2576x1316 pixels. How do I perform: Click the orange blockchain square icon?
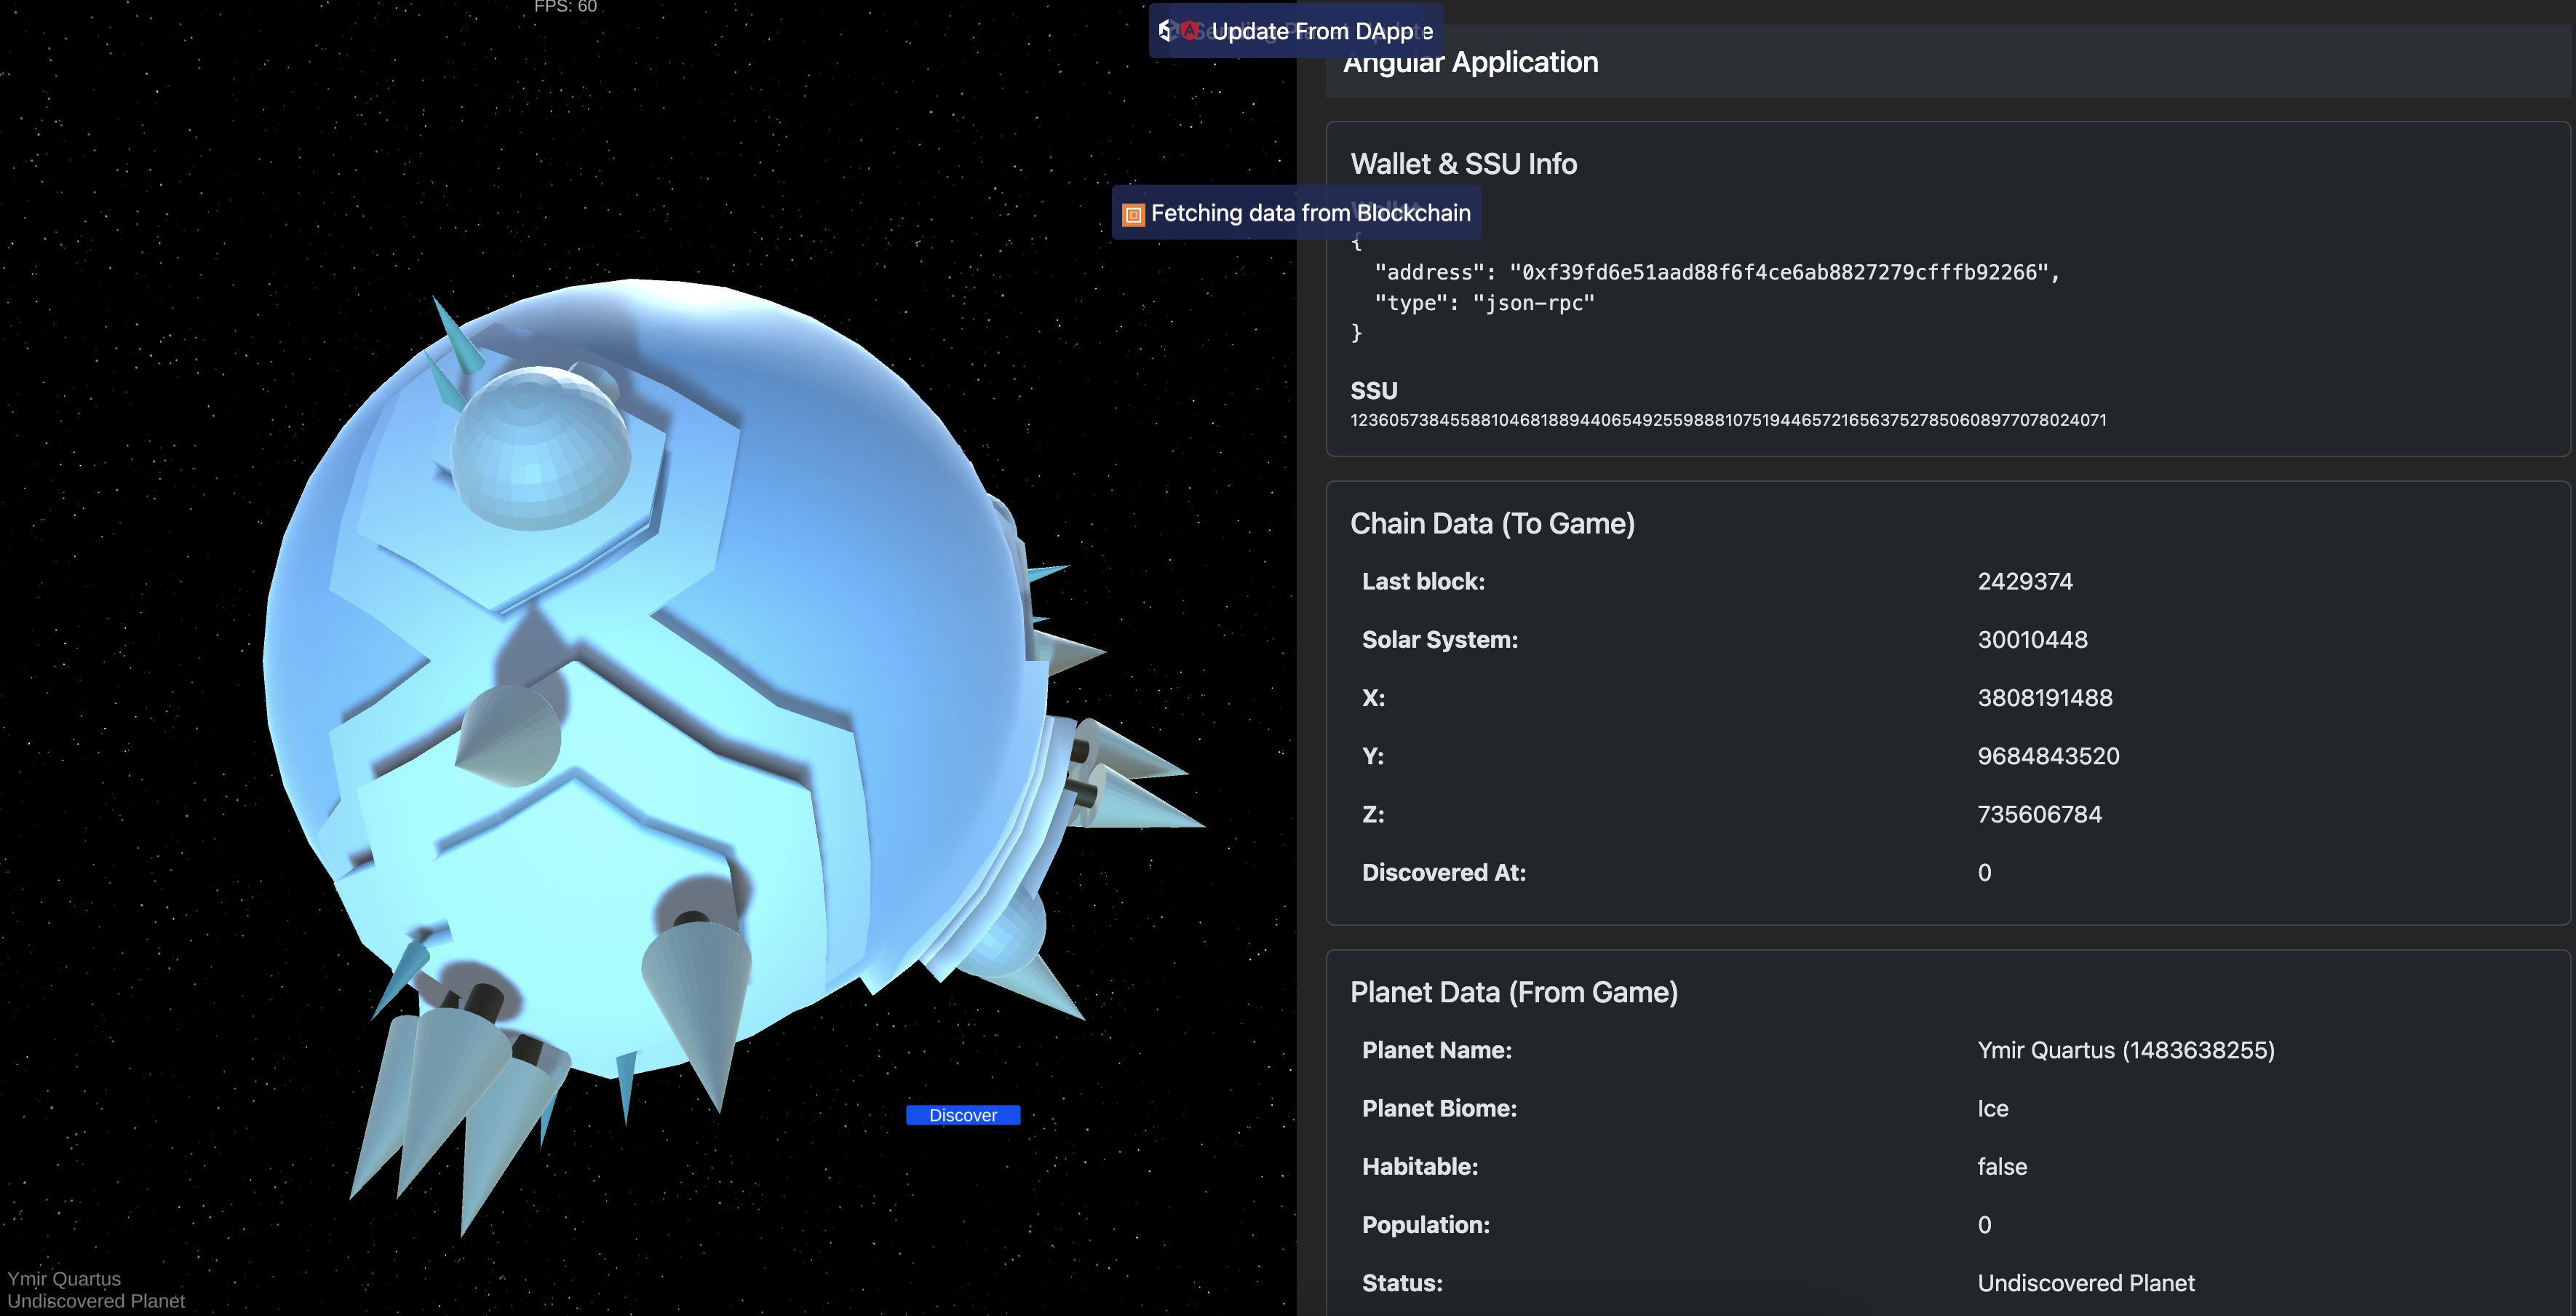[1132, 214]
